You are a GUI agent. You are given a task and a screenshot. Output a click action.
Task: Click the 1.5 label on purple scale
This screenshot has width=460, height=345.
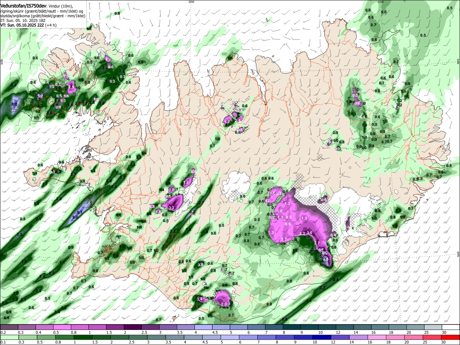pyautogui.click(x=109, y=332)
